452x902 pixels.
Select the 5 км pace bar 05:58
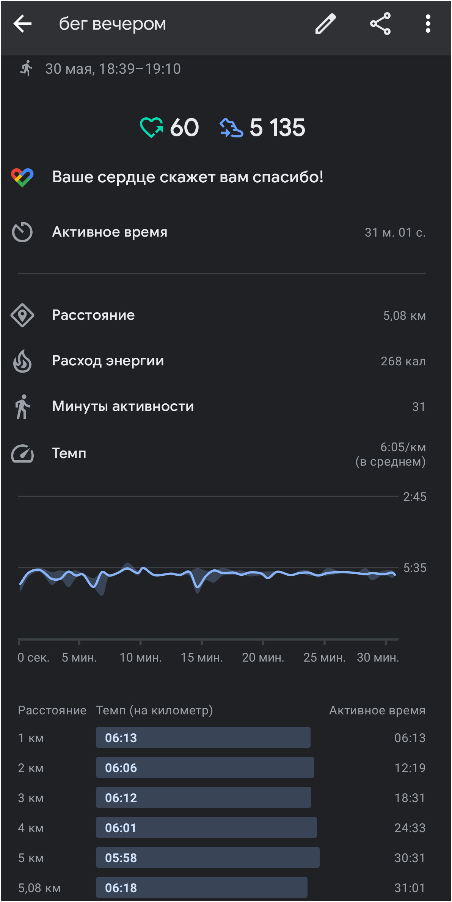(x=208, y=858)
